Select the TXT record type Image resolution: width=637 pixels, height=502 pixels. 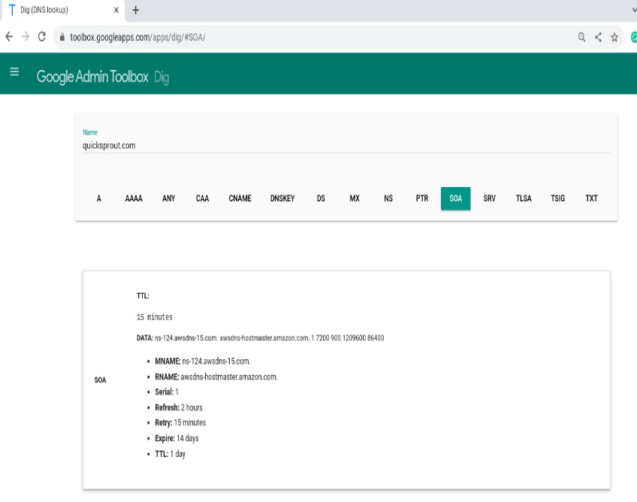591,198
